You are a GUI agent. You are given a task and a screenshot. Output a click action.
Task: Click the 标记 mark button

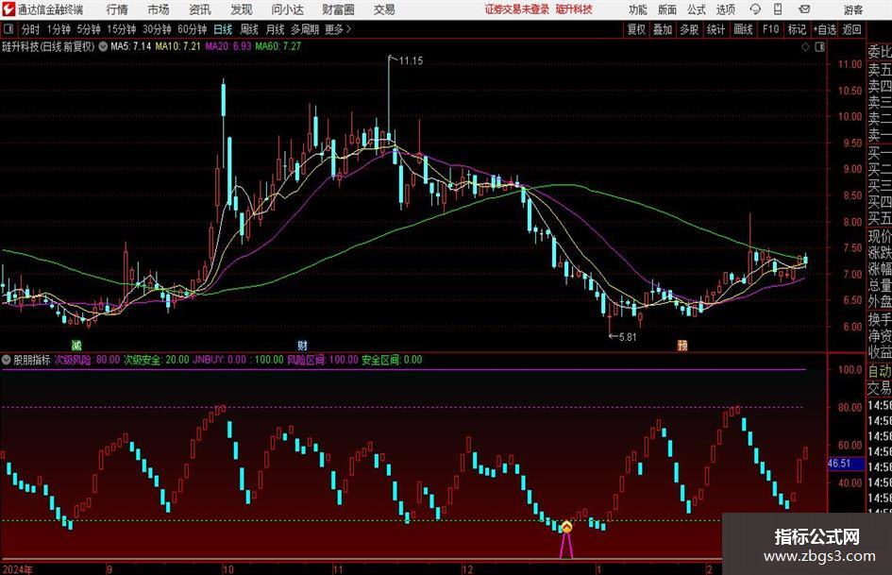coord(797,29)
